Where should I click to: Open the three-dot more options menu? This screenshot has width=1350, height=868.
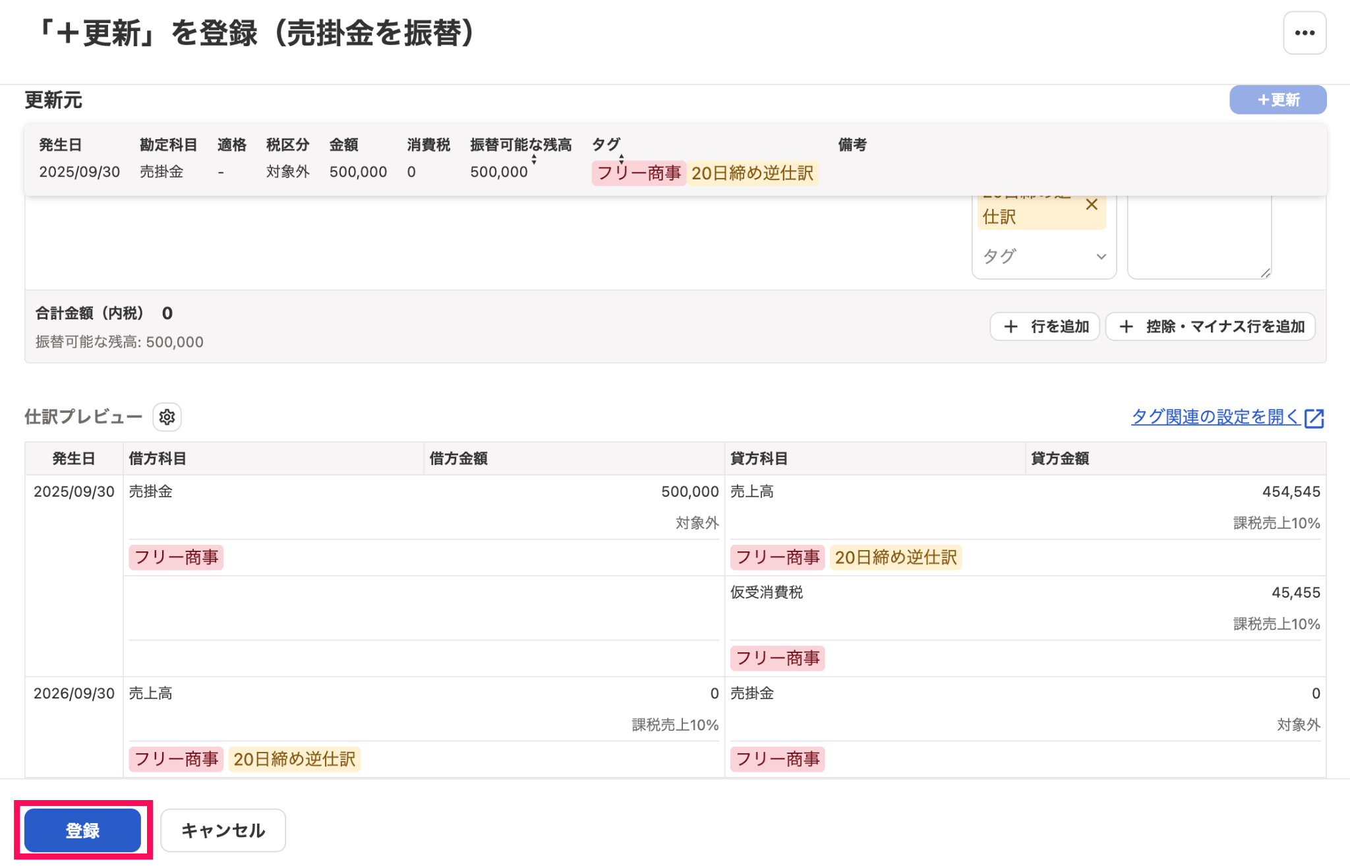[1304, 33]
